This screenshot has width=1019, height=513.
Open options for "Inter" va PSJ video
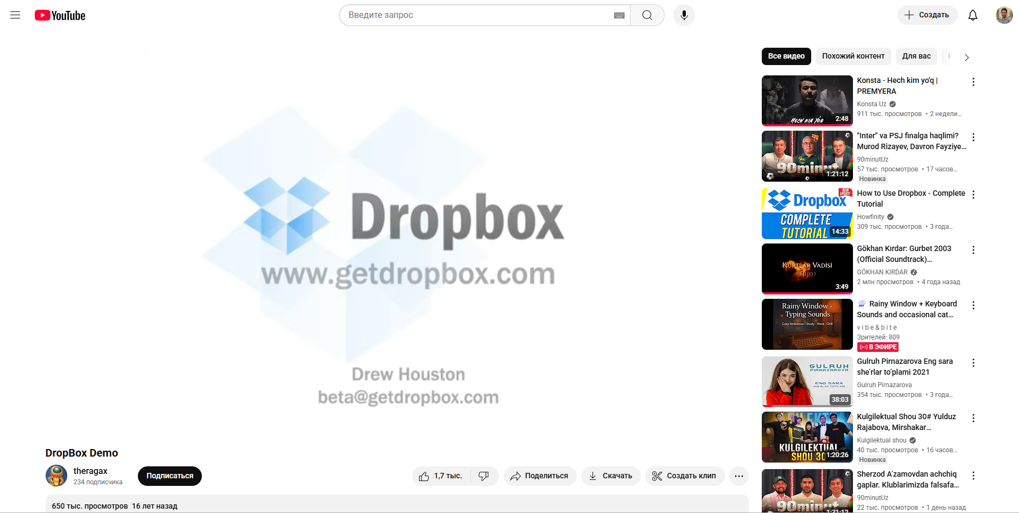(x=973, y=137)
